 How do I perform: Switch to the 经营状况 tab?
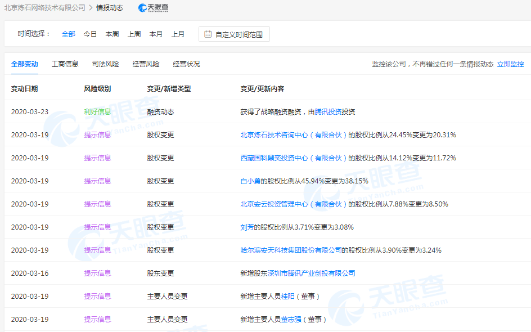186,64
